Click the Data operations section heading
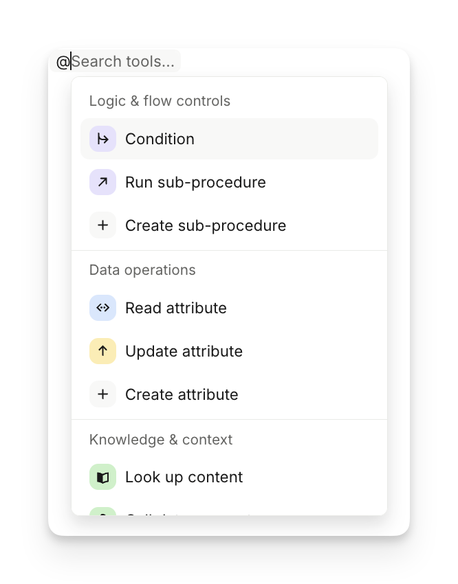 pos(142,270)
